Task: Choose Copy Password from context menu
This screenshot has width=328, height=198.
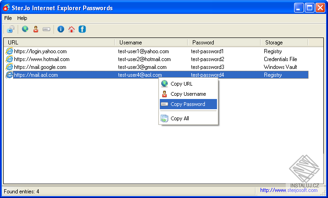Action: pyautogui.click(x=188, y=104)
